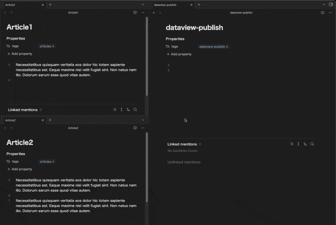
Task: Toggle reading view for Article2
Action: (135, 128)
